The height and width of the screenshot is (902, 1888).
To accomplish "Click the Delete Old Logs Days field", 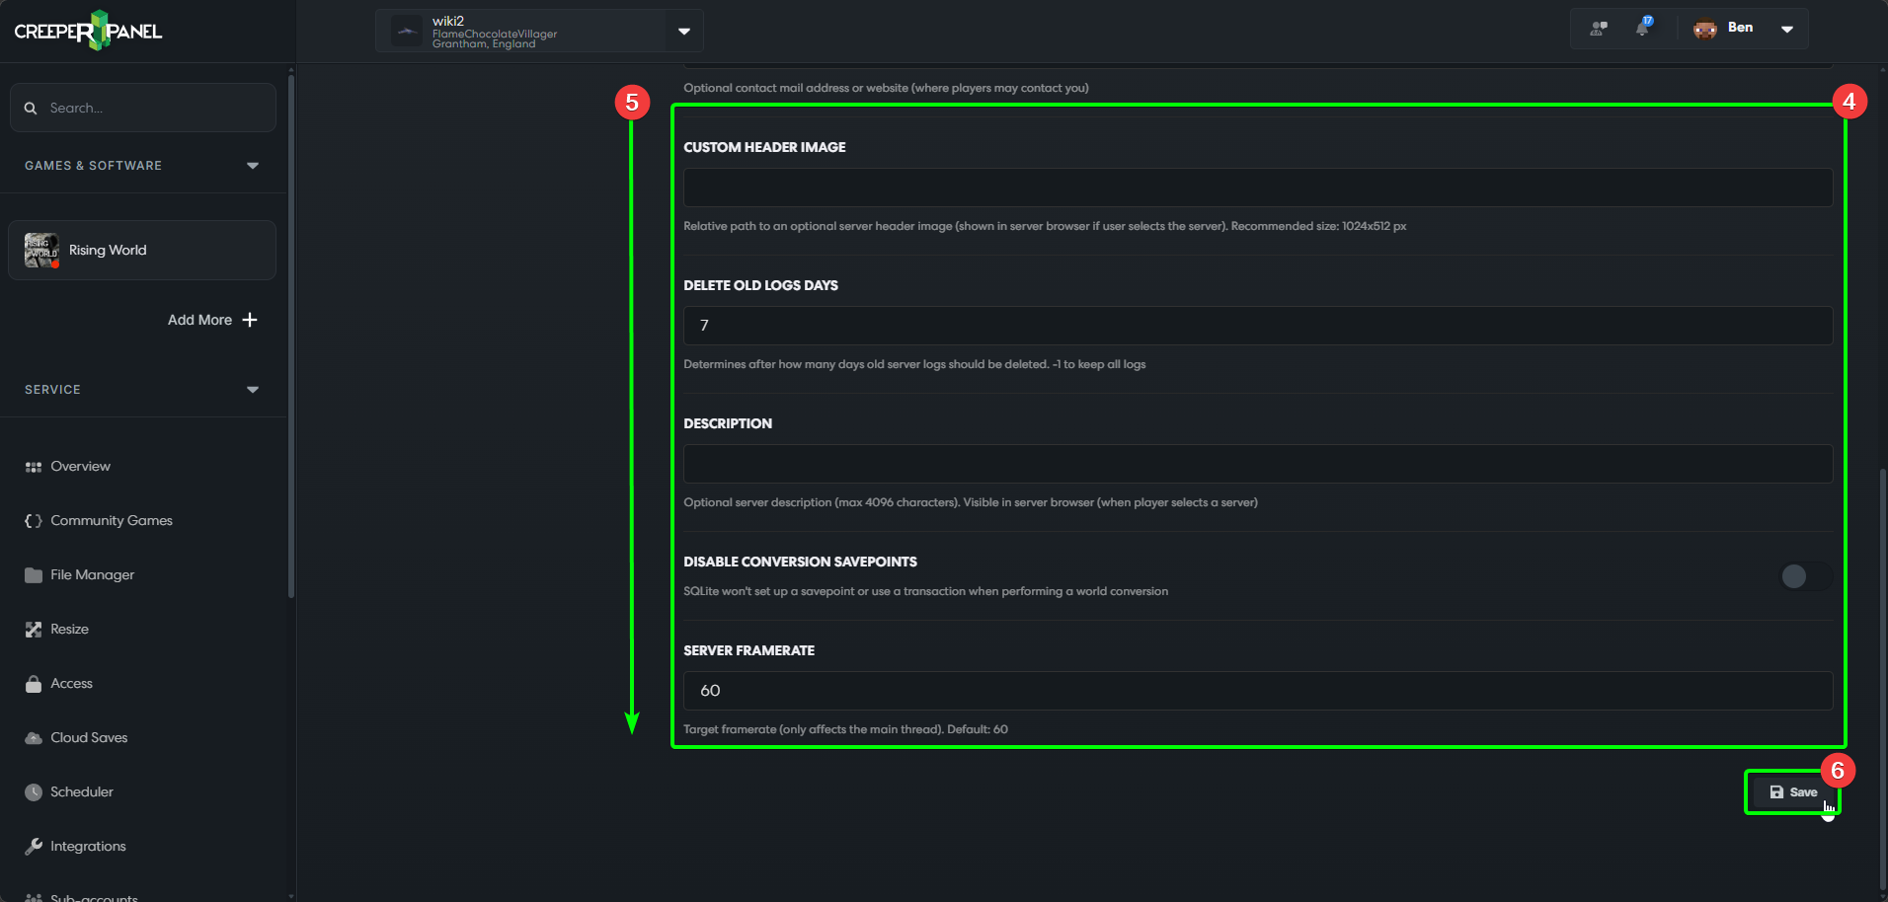I will [1257, 326].
